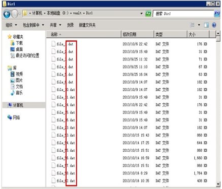Change the view with the view layout icon
Screen dimensions: 222x189
click(x=192, y=25)
